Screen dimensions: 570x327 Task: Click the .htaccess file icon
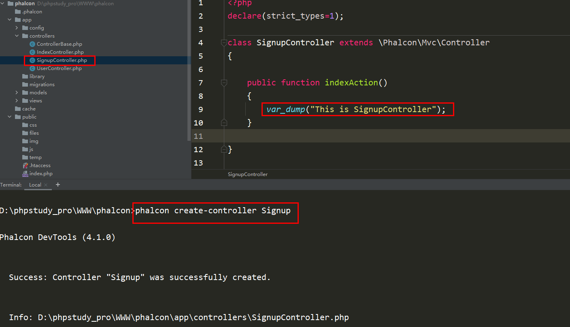click(25, 166)
